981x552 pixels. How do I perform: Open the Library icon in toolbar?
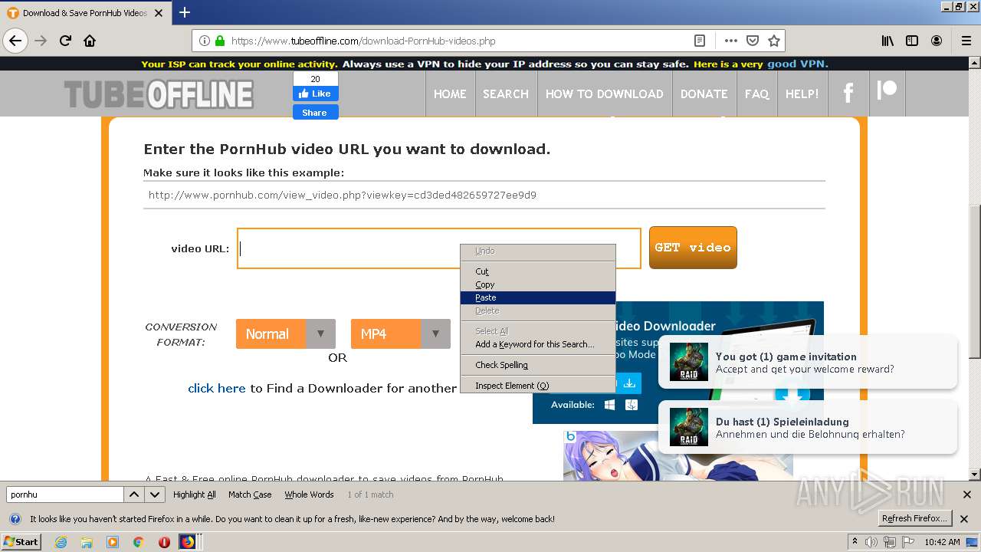point(887,41)
